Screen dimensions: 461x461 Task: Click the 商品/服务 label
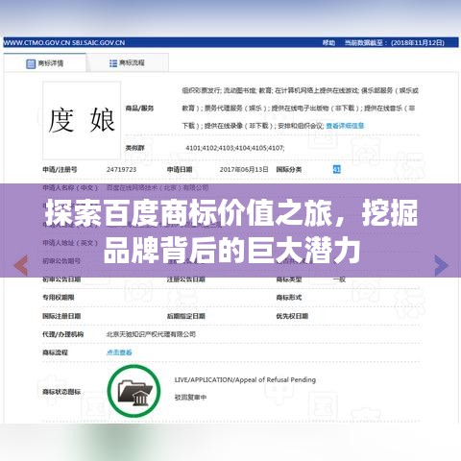coord(139,109)
